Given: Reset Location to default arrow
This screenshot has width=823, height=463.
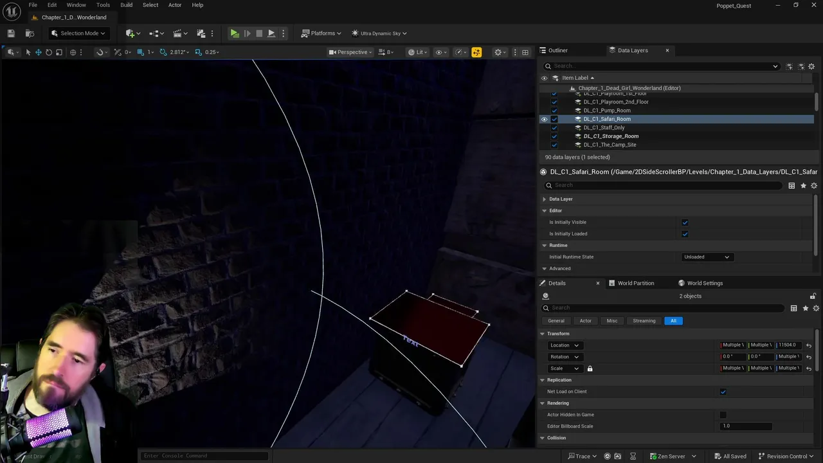Looking at the screenshot, I should [x=809, y=345].
